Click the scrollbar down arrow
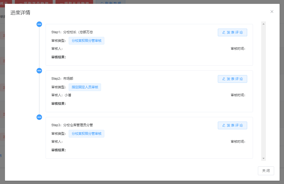The image size is (284, 184). point(264,158)
